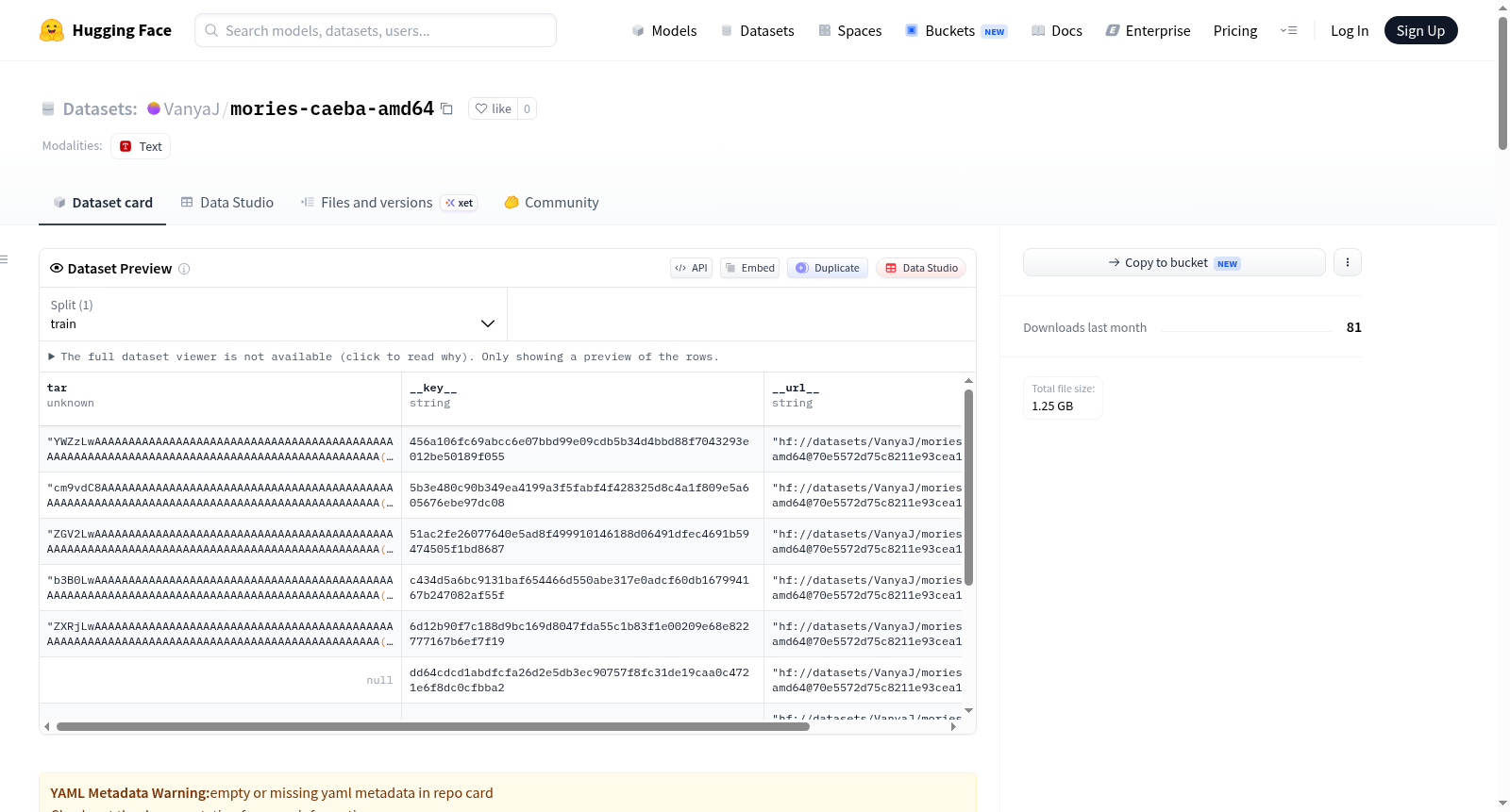Click the tar cell starting "ZGV2LwAAAA
The image size is (1510, 812).
pyautogui.click(x=220, y=541)
